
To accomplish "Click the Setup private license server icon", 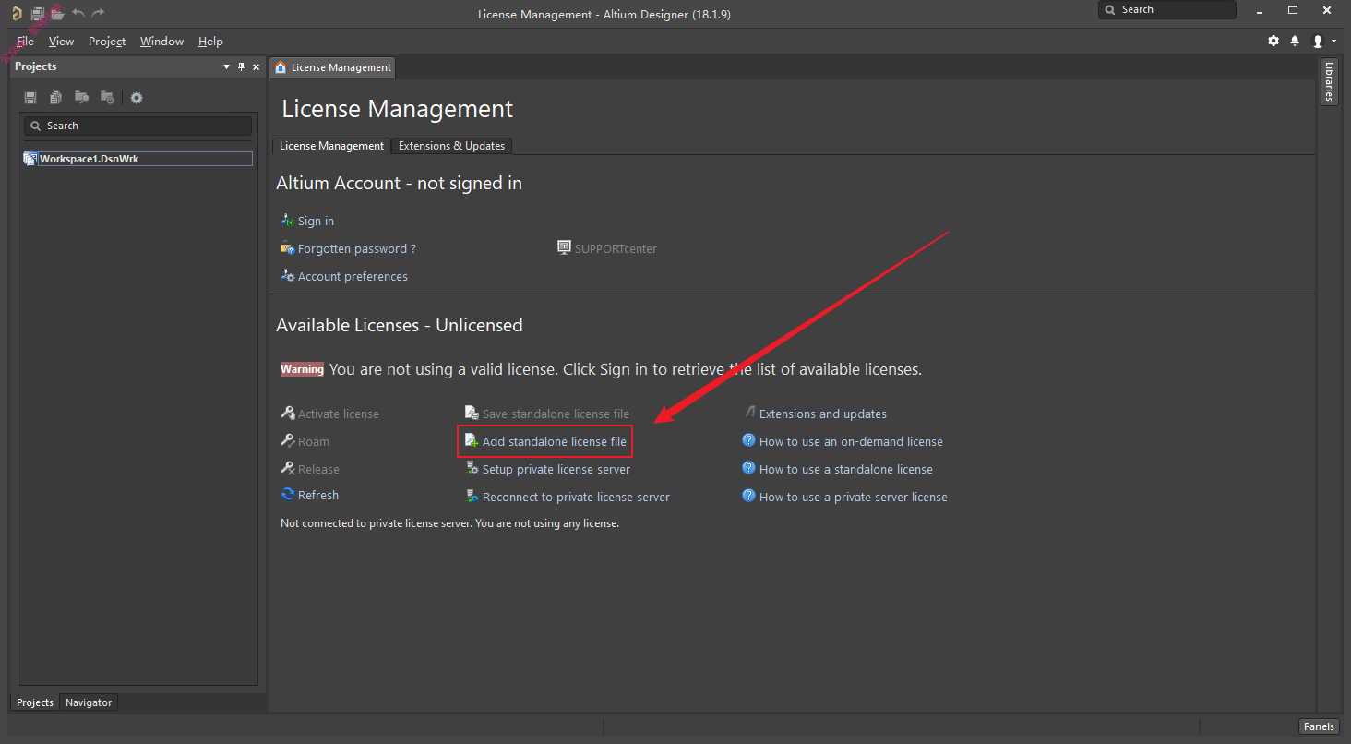I will (472, 468).
